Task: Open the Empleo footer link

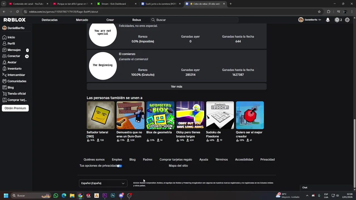Action: pos(117,159)
